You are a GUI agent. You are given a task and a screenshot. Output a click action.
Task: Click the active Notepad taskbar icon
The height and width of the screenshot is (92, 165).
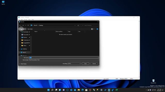(109, 90)
